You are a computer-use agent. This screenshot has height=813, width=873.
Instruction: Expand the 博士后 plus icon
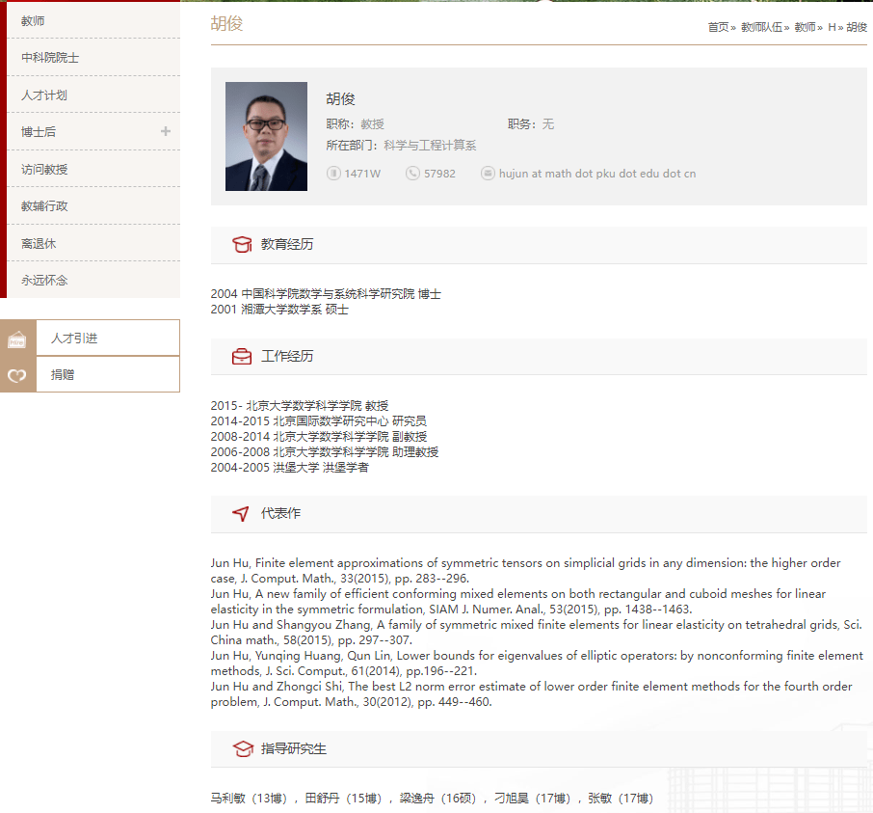pos(166,131)
